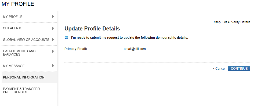Expand the Global View of Accounts arrow
Viewport: 257px width, 110px height.
tap(53, 40)
